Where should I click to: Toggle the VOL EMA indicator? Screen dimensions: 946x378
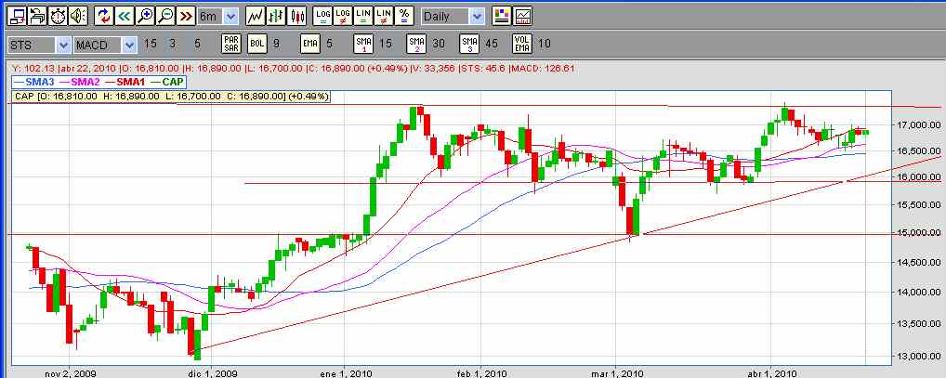coord(522,44)
